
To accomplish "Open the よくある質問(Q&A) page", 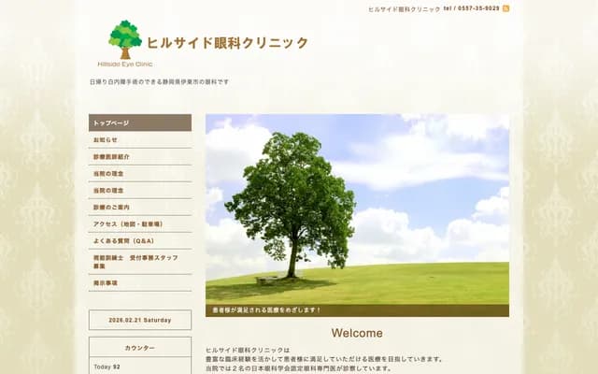I will [140, 240].
